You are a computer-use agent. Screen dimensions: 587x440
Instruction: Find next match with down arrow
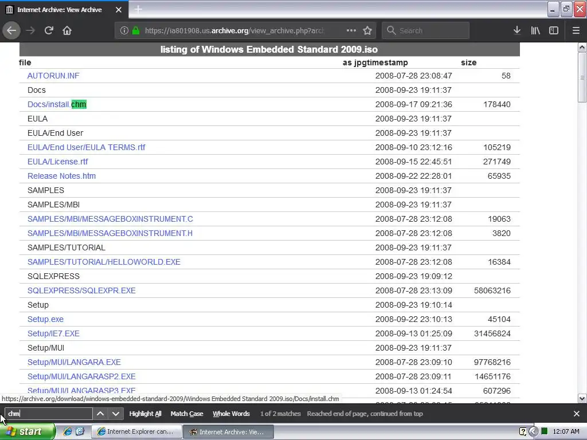point(116,414)
